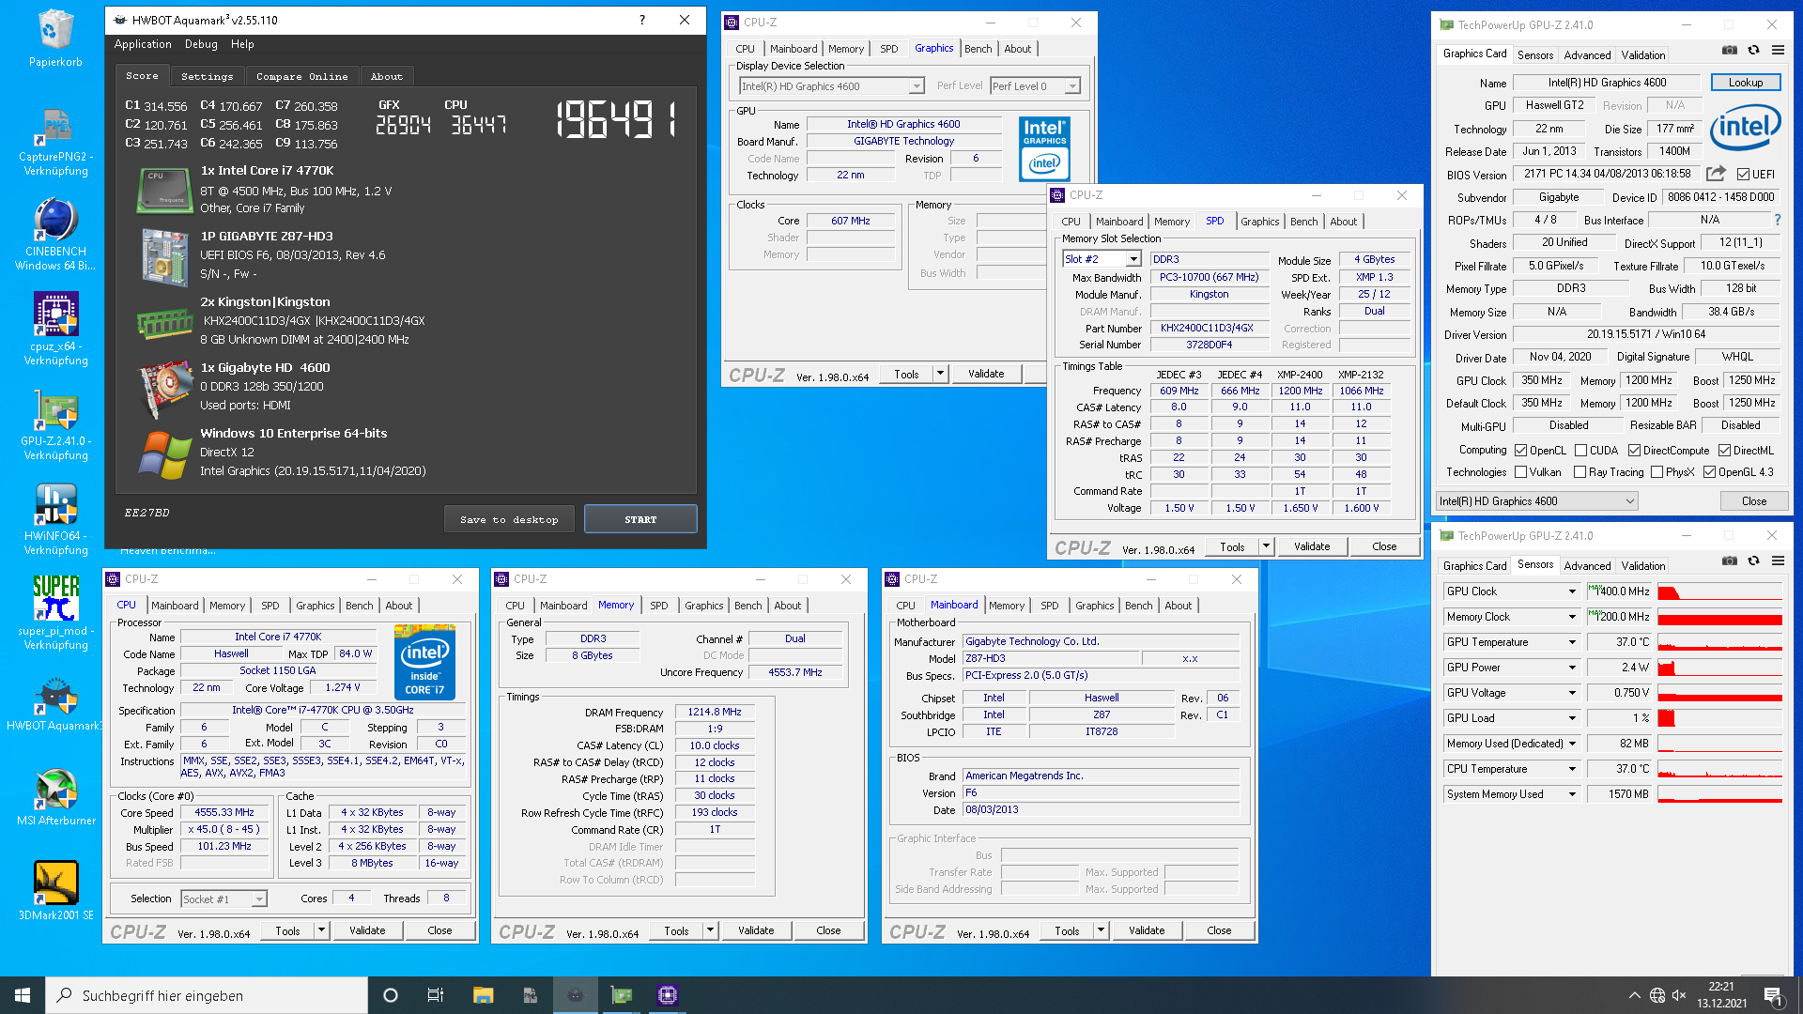
Task: Toggle UEFI checkbox in GPU-Z
Action: coord(1743,175)
